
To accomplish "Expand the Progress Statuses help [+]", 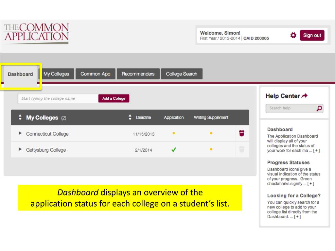I will [311, 184].
